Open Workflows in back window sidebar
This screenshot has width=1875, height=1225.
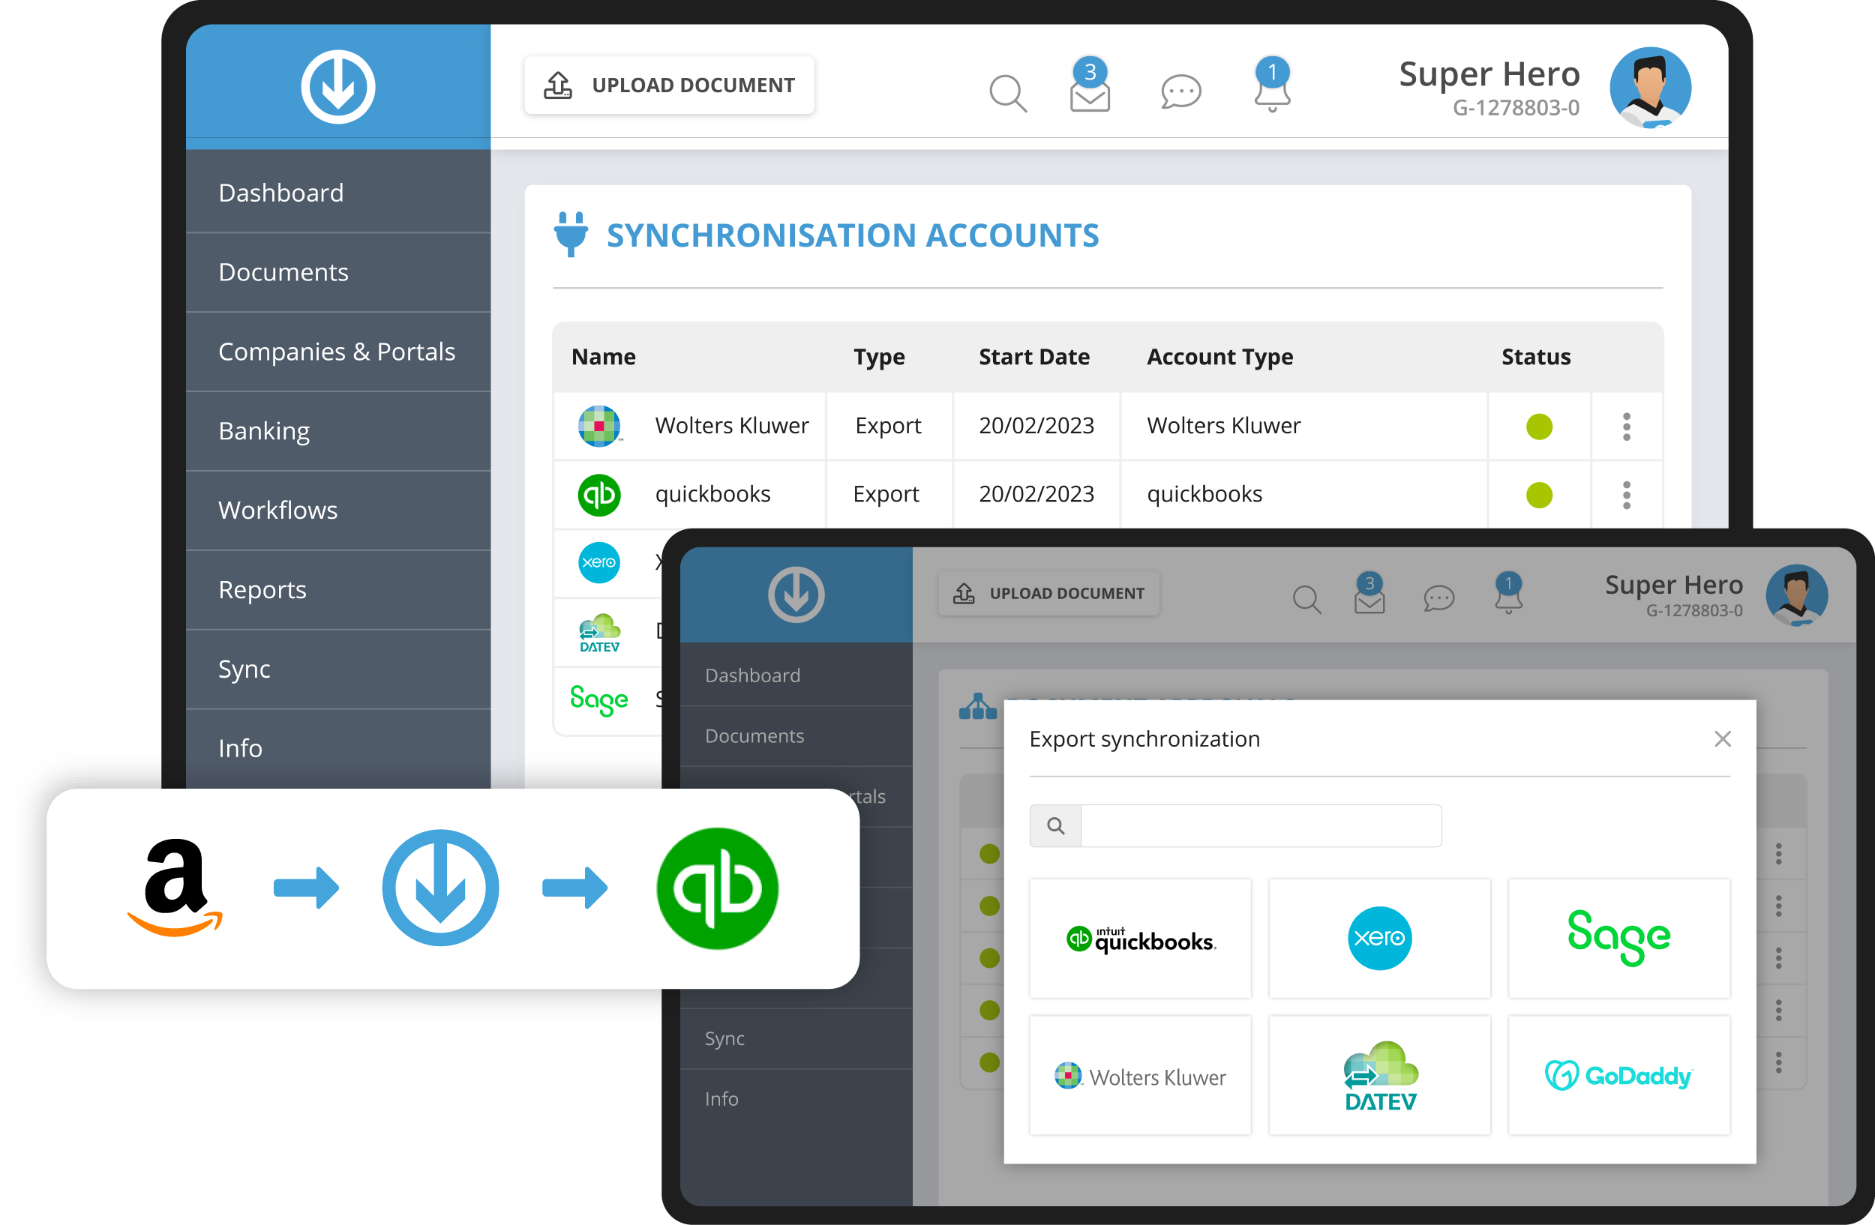click(338, 510)
